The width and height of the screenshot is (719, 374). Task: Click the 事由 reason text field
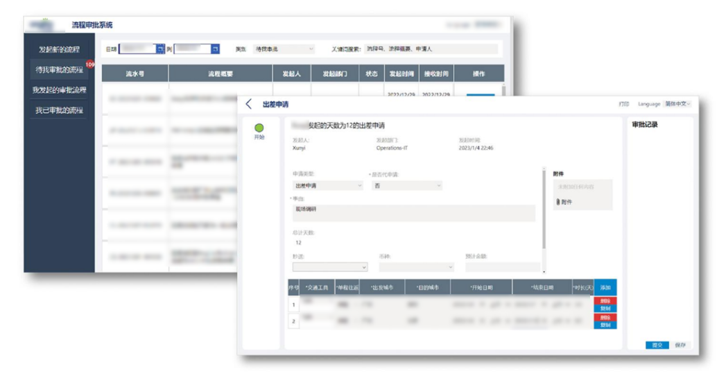coord(413,212)
